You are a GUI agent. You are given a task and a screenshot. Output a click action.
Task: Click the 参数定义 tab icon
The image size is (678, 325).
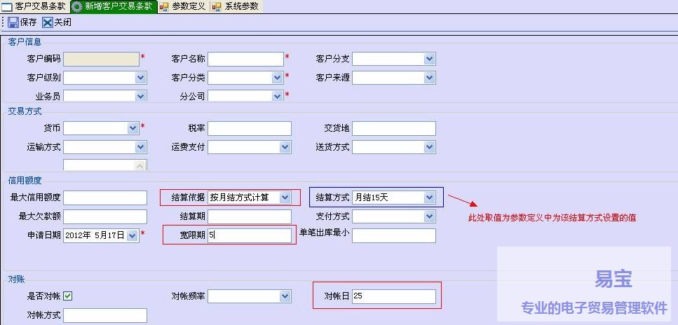click(164, 6)
